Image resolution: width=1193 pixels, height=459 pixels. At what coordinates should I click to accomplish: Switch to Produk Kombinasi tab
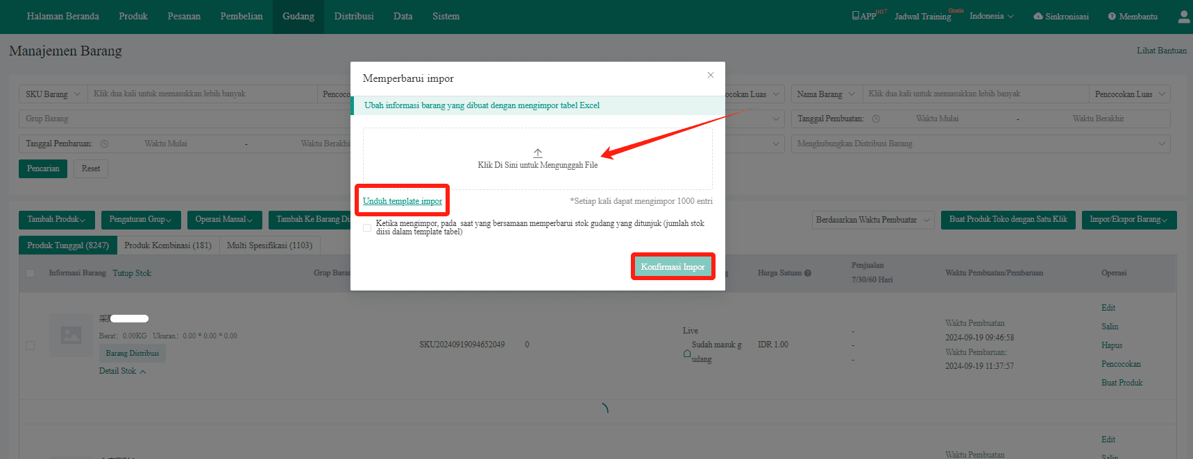point(168,245)
